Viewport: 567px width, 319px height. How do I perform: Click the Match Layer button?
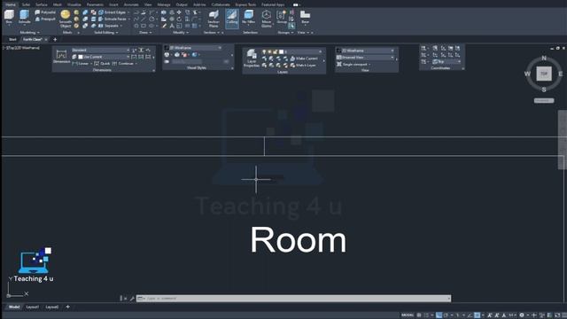click(x=303, y=66)
